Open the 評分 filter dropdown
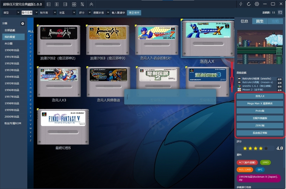Viewport: 286px width, 189px height. [x=85, y=13]
